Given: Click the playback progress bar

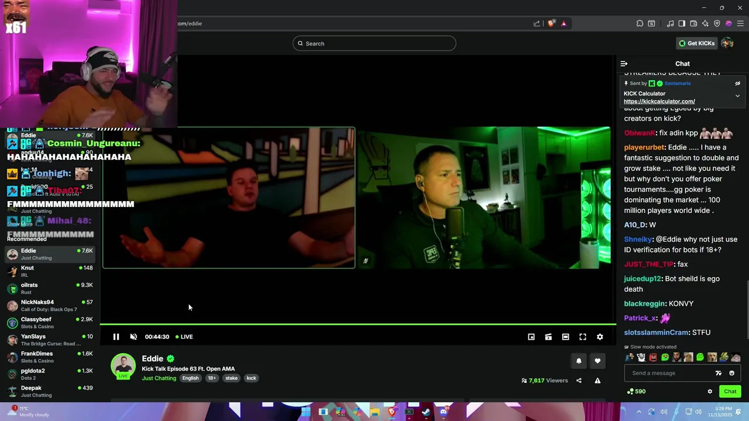Looking at the screenshot, I should click(x=358, y=324).
